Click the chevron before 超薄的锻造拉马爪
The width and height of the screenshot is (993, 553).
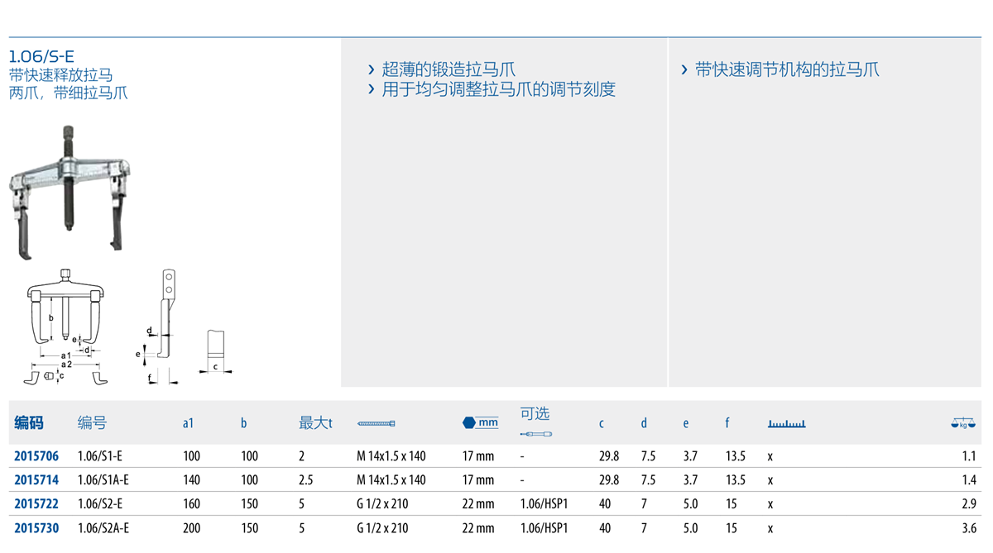coord(372,70)
